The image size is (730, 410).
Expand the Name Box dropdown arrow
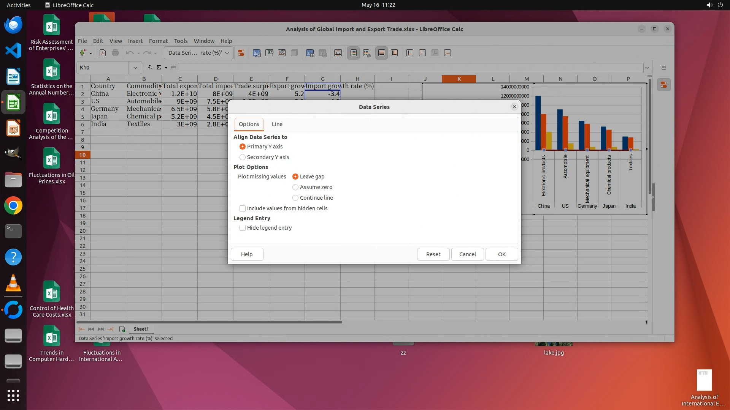pos(135,68)
